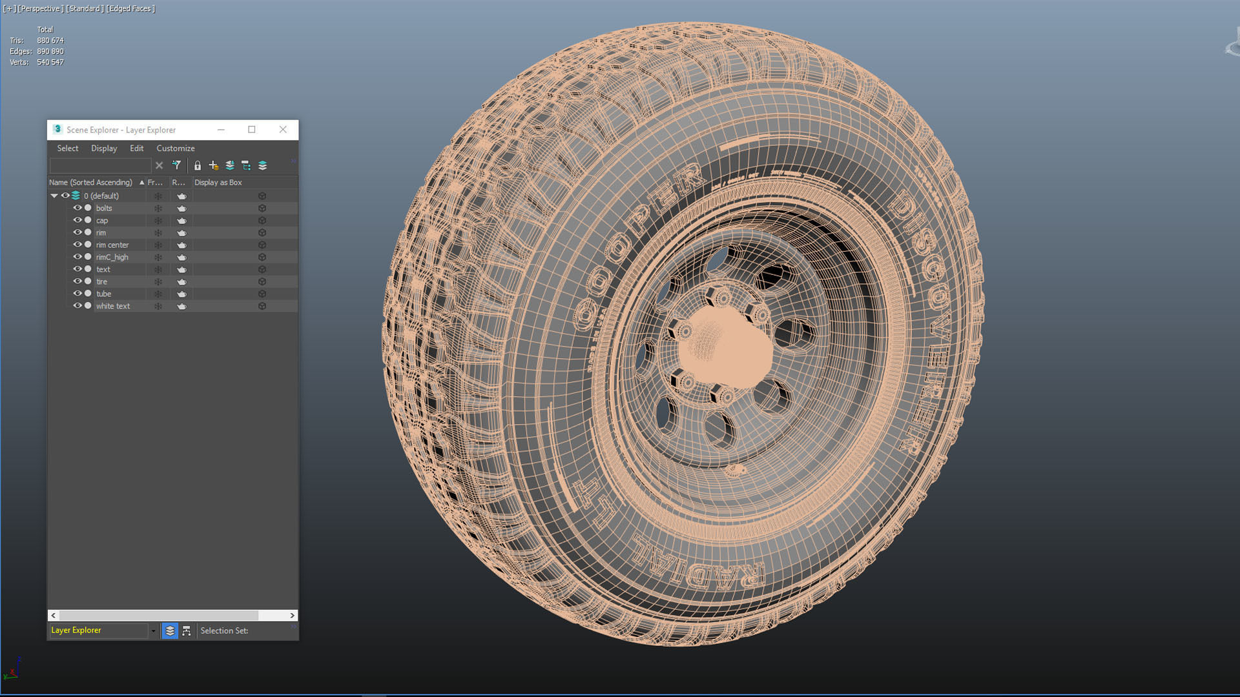Image resolution: width=1240 pixels, height=697 pixels.
Task: Click the tube object color swatch
Action: tap(88, 294)
